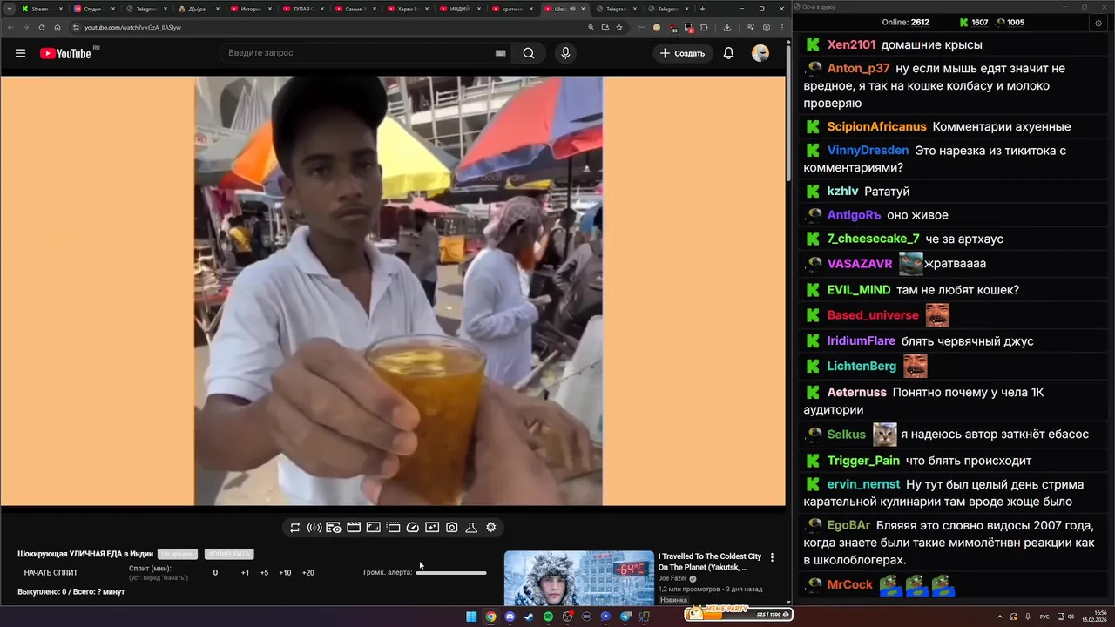This screenshot has height=627, width=1115.
Task: Click username IridiumFlare in chat
Action: pyautogui.click(x=862, y=341)
